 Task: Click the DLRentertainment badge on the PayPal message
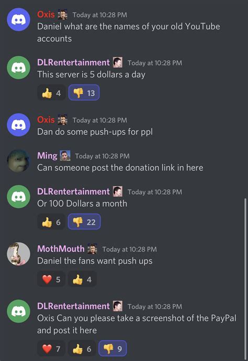tap(117, 306)
